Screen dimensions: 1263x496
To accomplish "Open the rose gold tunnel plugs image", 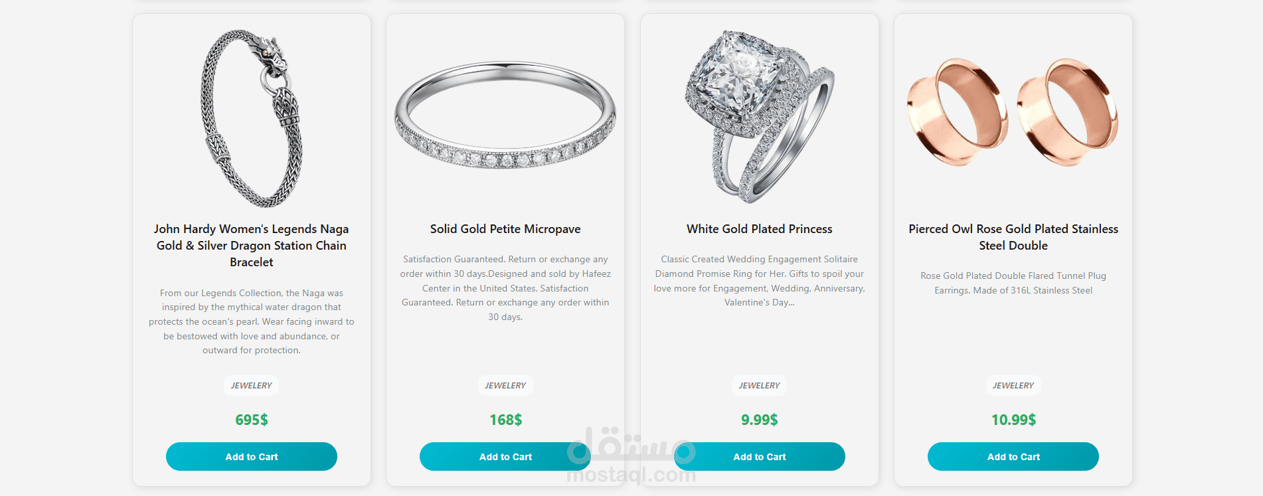I will click(x=1013, y=112).
